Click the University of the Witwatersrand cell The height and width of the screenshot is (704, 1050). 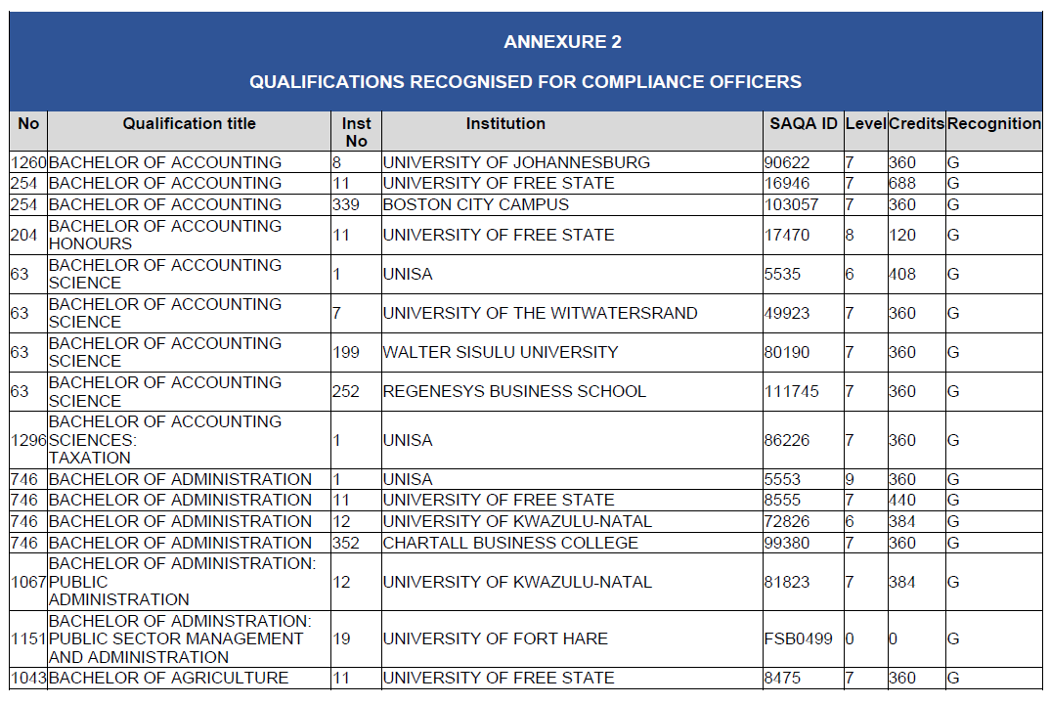coord(540,313)
